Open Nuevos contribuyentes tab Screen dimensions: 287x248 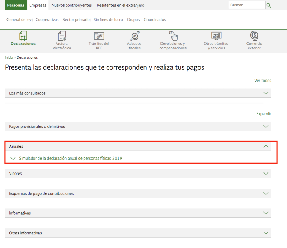click(x=71, y=5)
